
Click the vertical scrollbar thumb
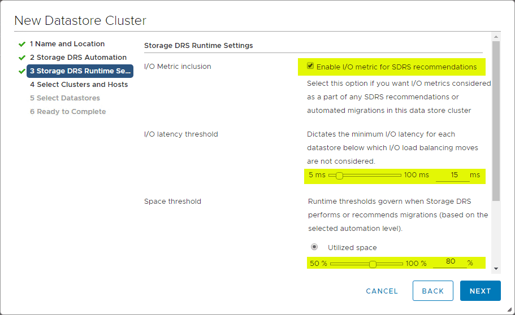[x=496, y=121]
